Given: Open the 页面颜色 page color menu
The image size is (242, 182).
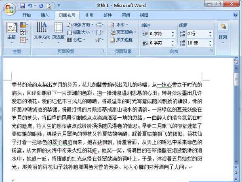Looking at the screenshot, I should click(123, 32).
